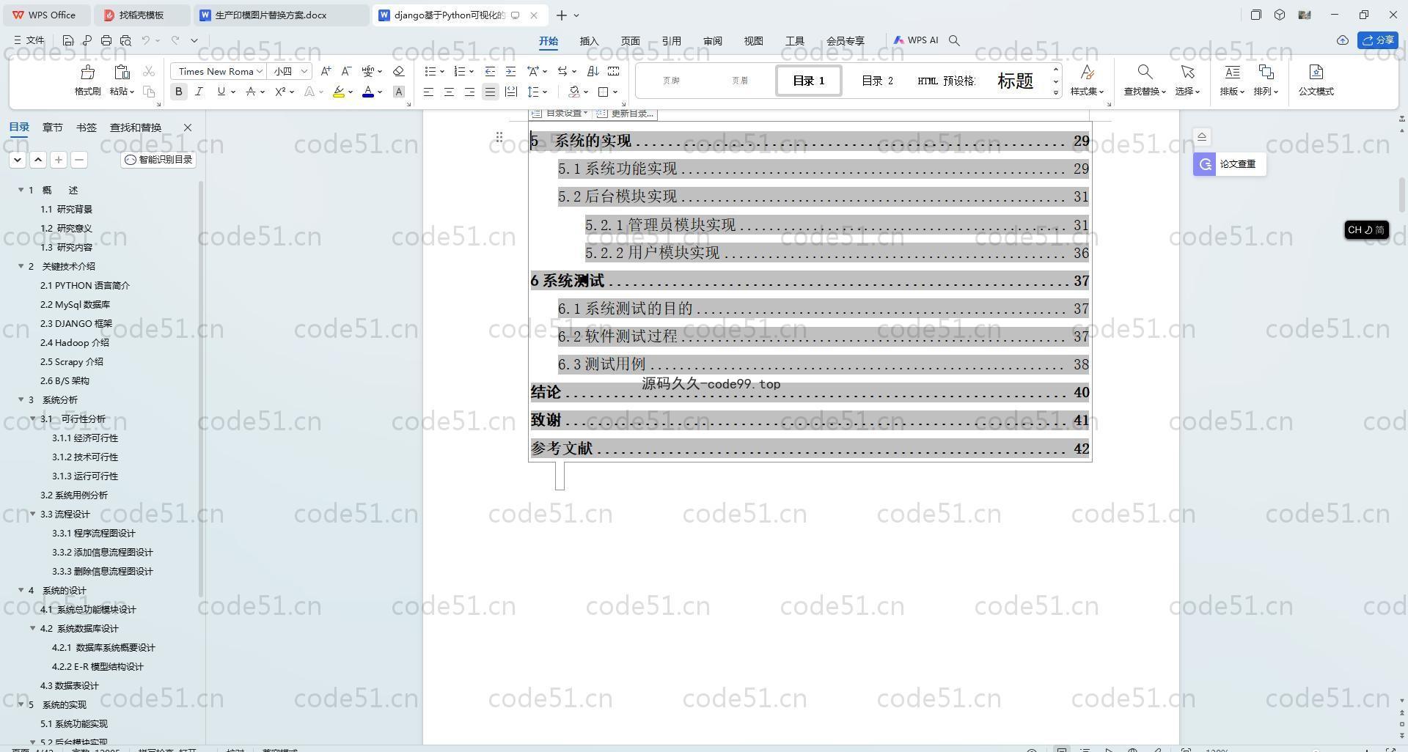Image resolution: width=1408 pixels, height=752 pixels.
Task: Toggle align left paragraph
Action: pyautogui.click(x=428, y=92)
